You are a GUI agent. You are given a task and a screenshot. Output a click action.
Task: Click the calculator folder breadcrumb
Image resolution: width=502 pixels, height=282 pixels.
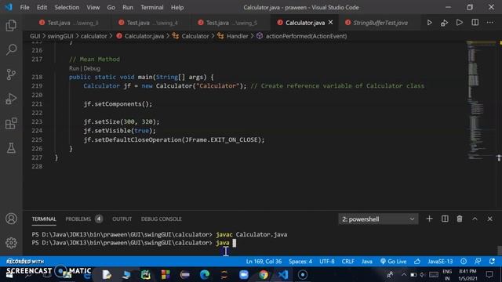(94, 36)
